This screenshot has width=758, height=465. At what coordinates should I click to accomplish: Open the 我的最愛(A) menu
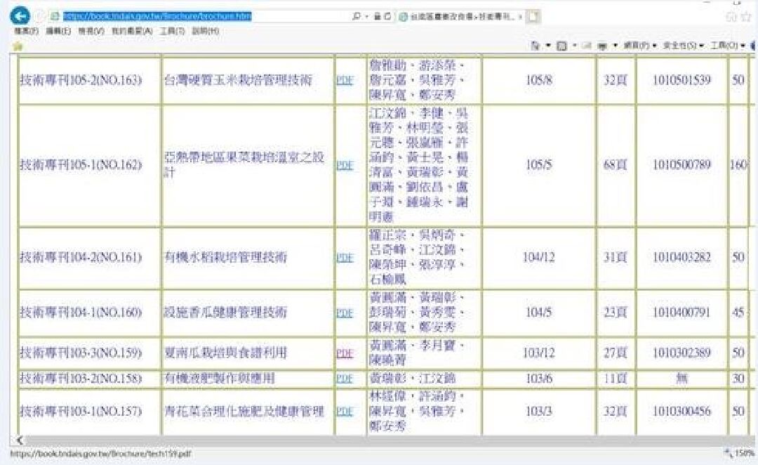click(132, 32)
